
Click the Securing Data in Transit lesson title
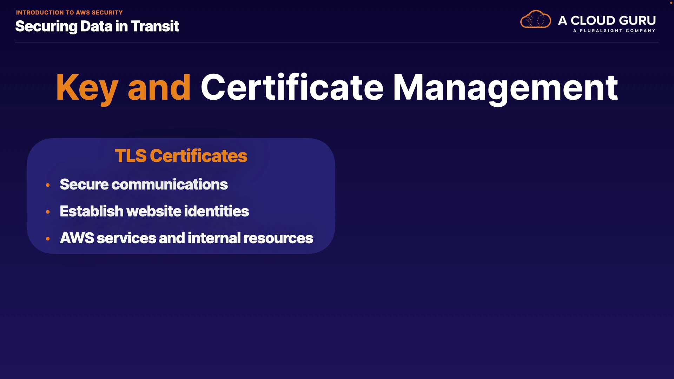pos(97,26)
